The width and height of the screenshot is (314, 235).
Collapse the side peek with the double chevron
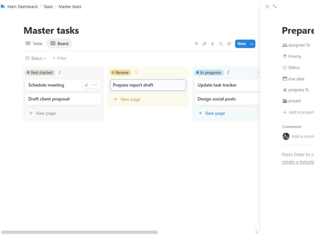coord(267,7)
